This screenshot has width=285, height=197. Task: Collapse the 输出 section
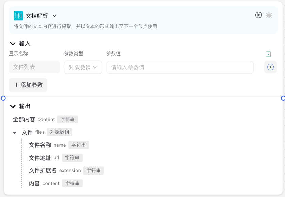tap(13, 106)
